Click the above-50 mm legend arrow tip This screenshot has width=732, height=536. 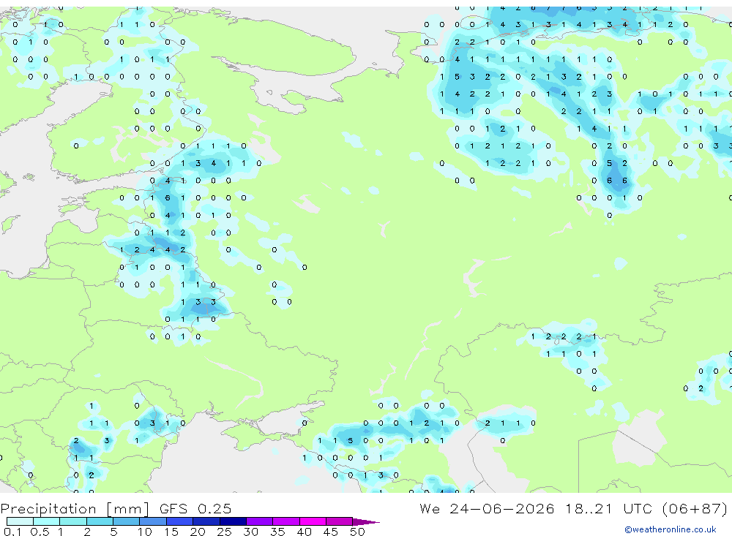367,522
